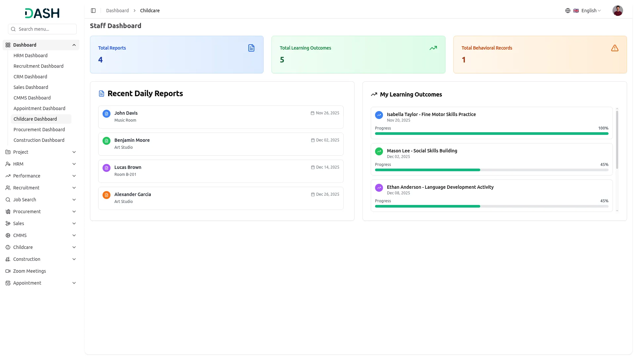Click the Total Reports document icon
This screenshot has height=357, width=635.
coord(251,48)
